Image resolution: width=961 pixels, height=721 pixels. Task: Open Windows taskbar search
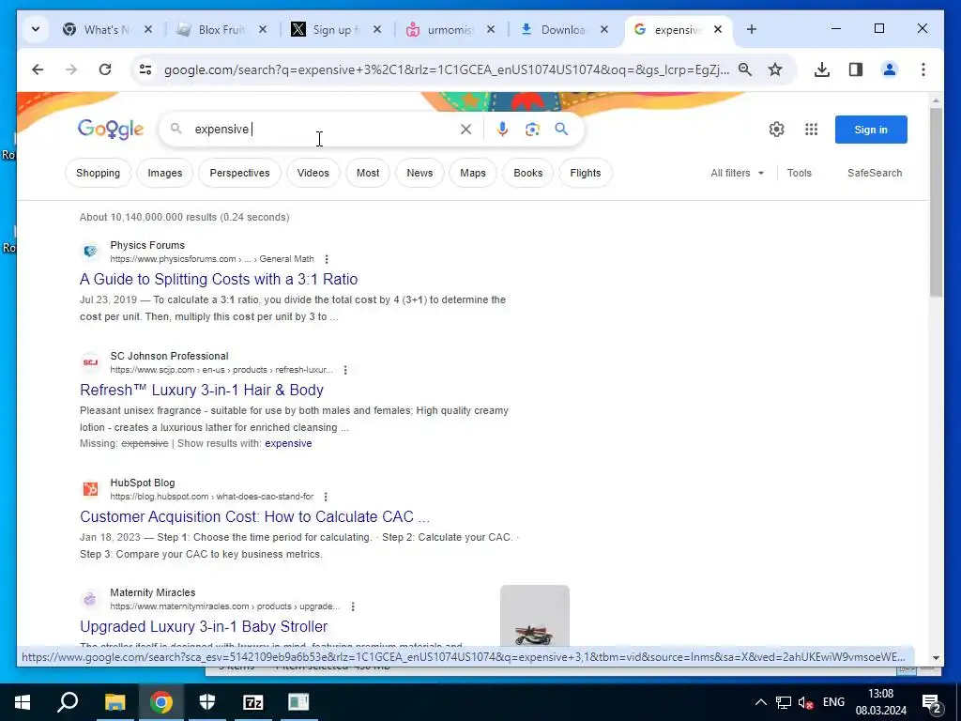[x=68, y=702]
